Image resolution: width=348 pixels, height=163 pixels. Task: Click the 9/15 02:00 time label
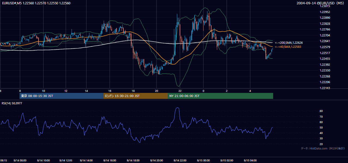pyautogui.click(x=227, y=161)
